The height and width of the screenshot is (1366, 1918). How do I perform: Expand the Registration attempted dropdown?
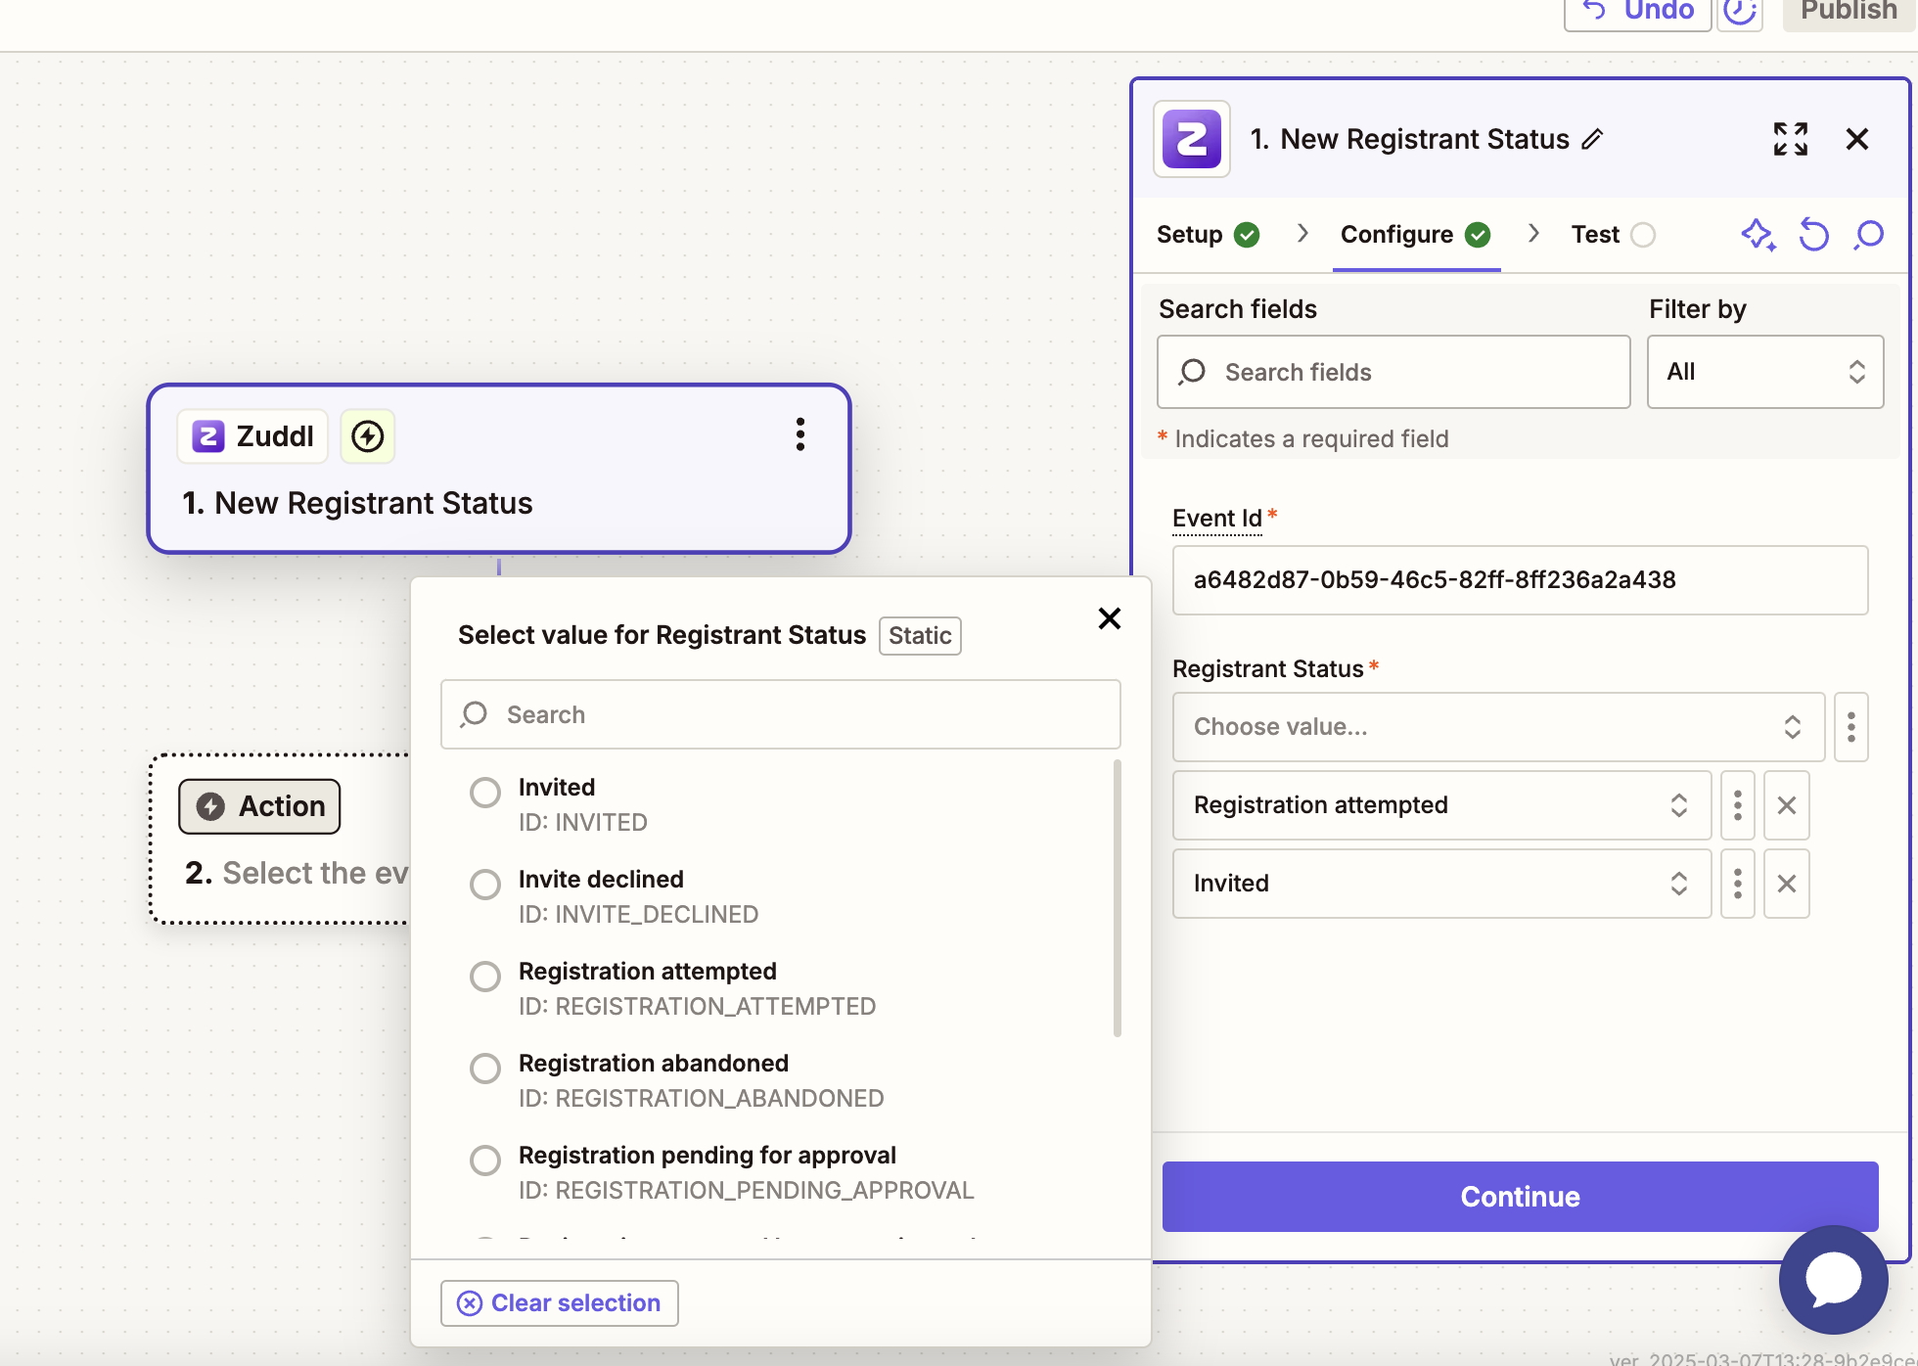coord(1440,805)
